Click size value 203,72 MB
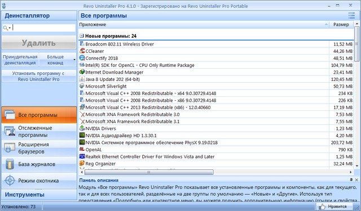 (342, 142)
